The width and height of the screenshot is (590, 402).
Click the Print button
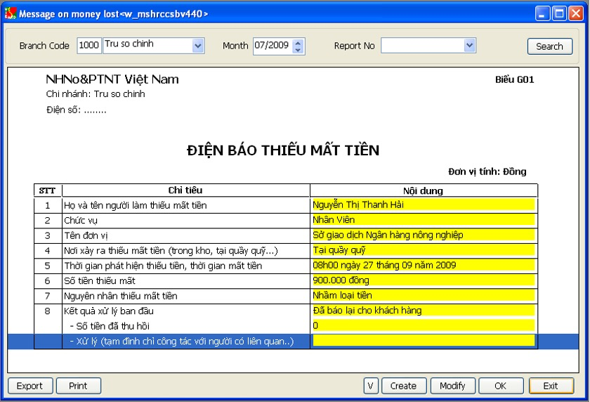coord(78,386)
